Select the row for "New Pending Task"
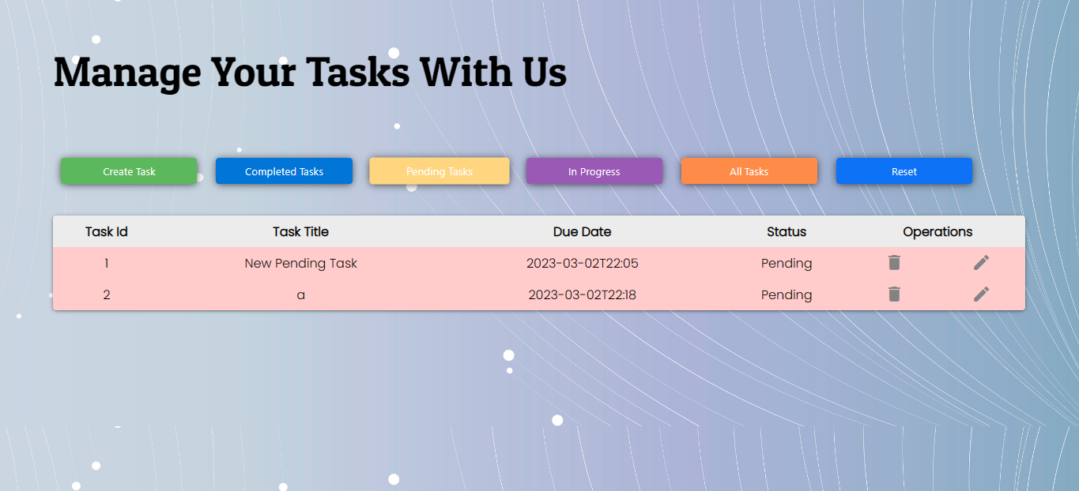1079x491 pixels. pyautogui.click(x=300, y=263)
